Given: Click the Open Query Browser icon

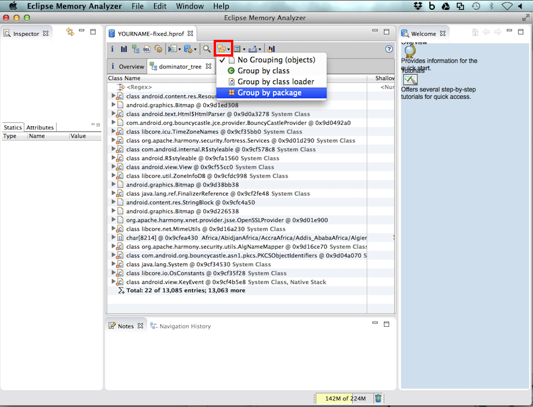Looking at the screenshot, I should [x=188, y=49].
